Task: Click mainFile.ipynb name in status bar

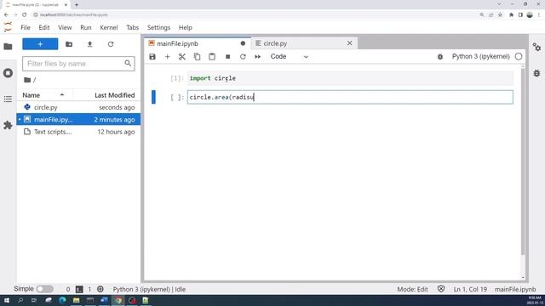Action: [x=515, y=289]
